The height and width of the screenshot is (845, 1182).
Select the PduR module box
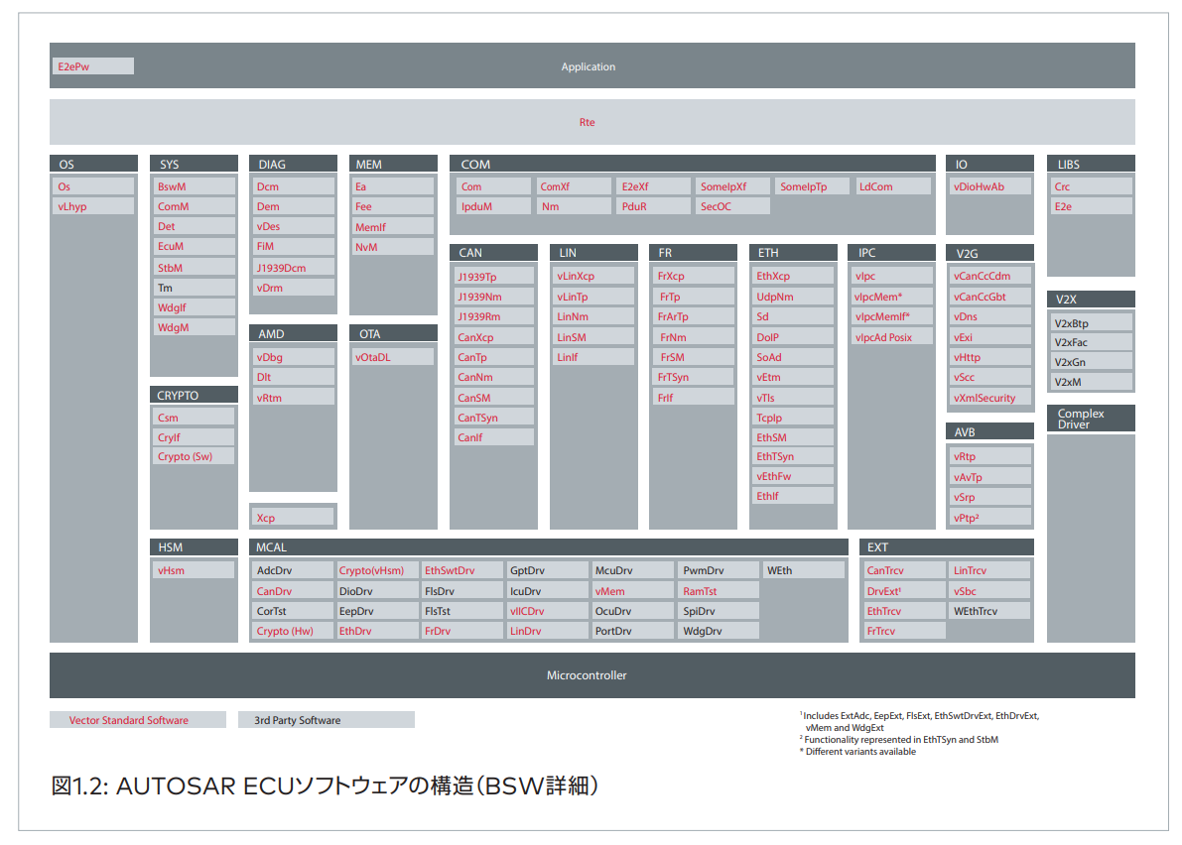[x=653, y=206]
